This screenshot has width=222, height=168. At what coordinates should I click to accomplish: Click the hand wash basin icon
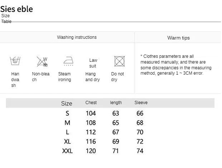click(15, 61)
